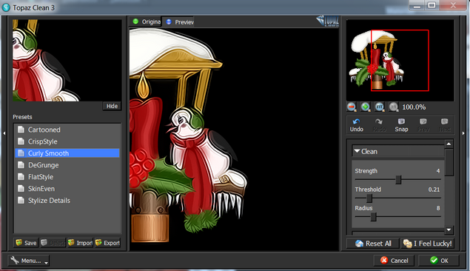Click the Threshold slider handle

pyautogui.click(x=369, y=198)
